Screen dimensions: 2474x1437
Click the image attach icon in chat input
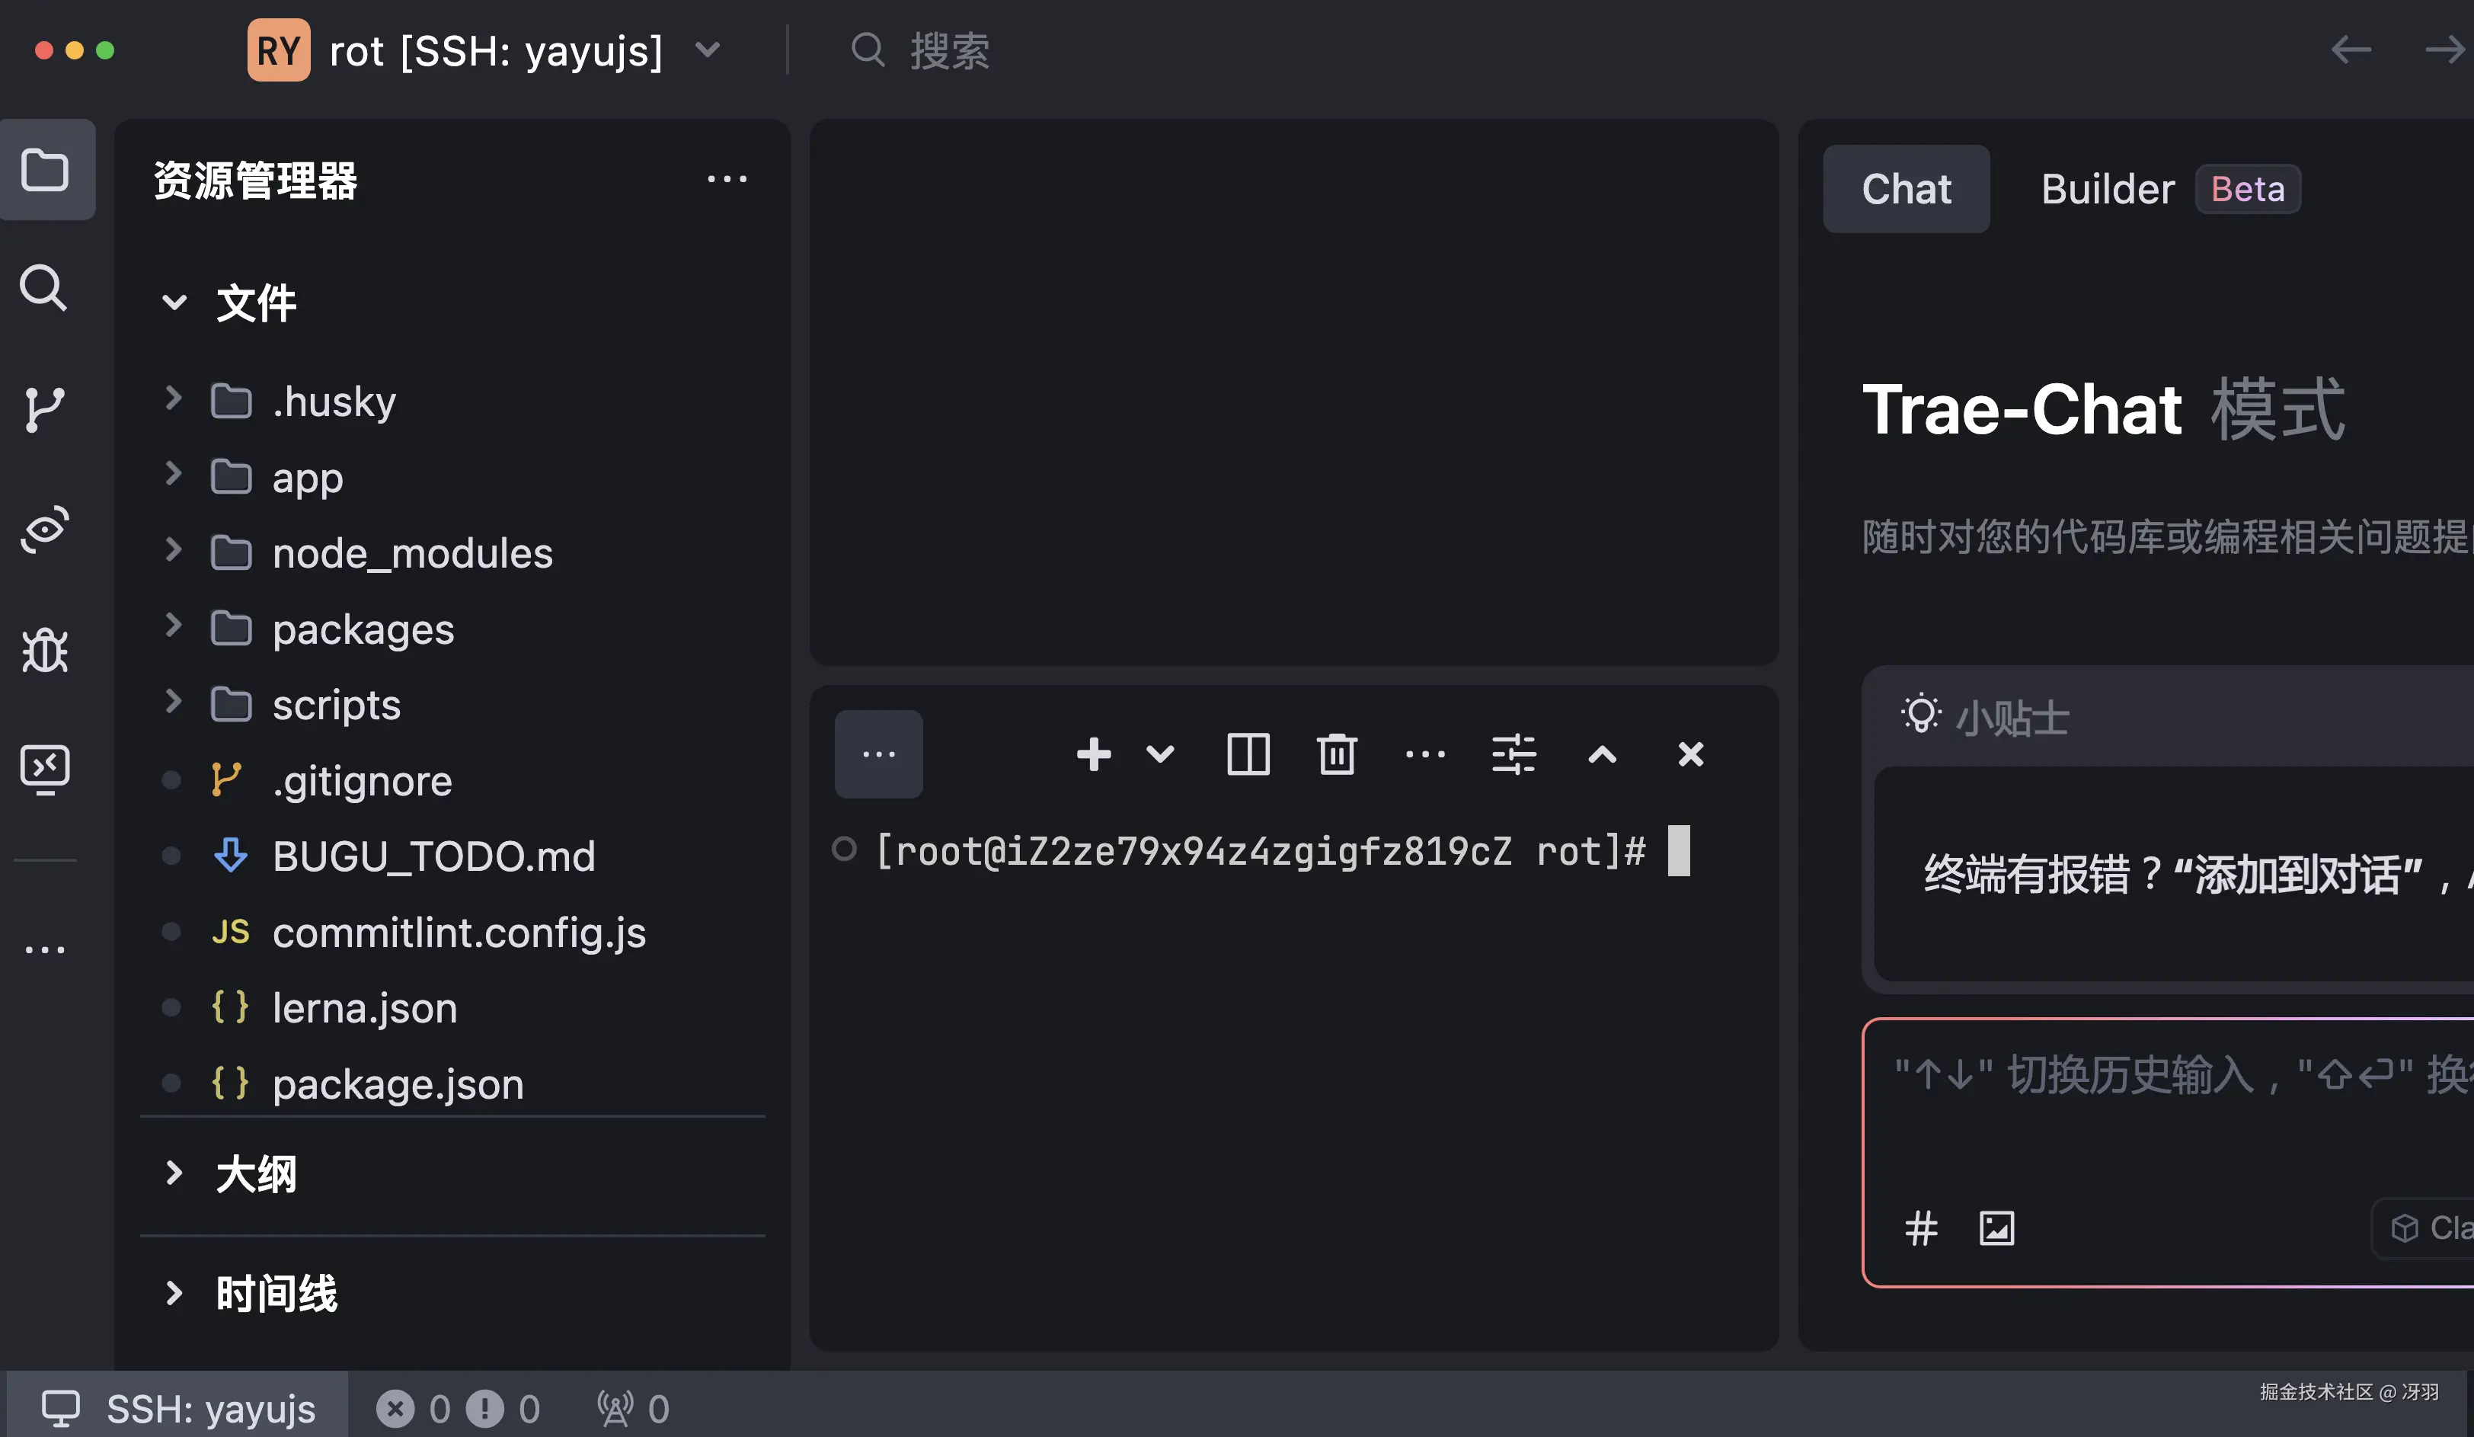point(1996,1227)
